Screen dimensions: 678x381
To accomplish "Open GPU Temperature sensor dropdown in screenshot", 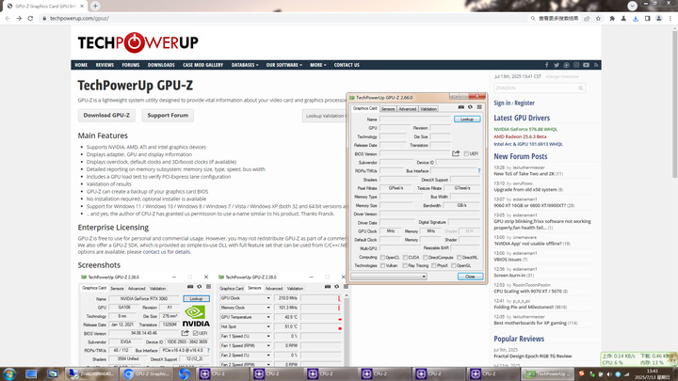I will 268,317.
